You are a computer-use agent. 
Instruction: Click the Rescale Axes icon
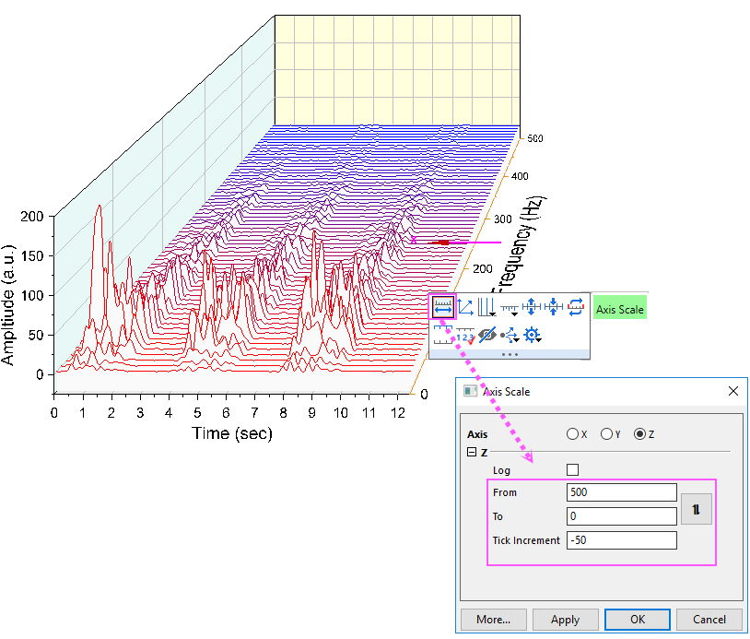(465, 306)
